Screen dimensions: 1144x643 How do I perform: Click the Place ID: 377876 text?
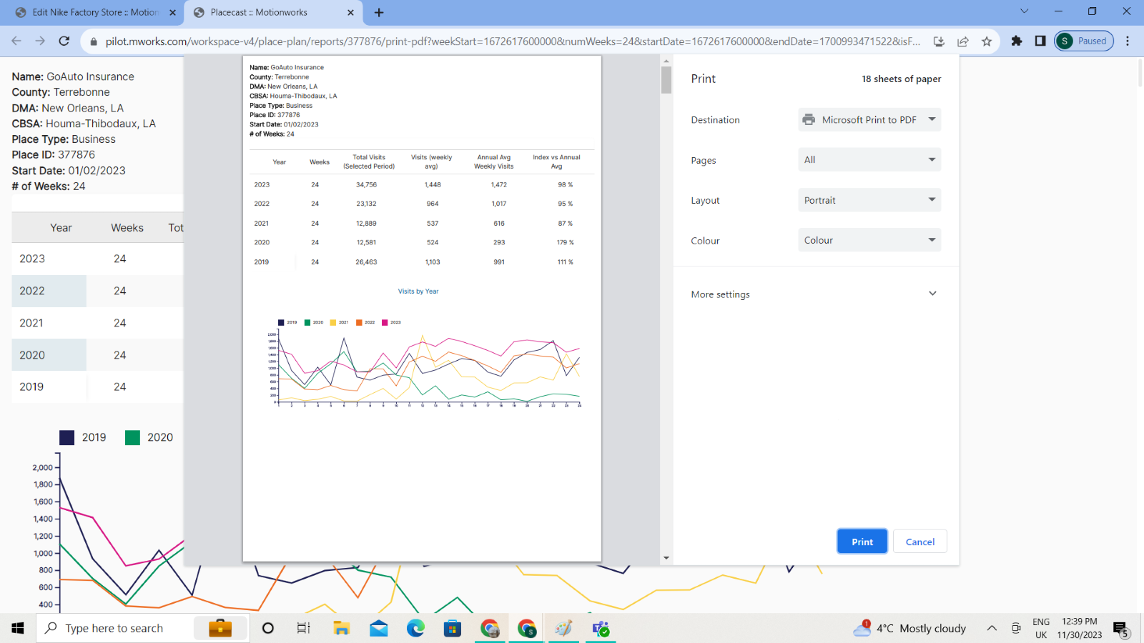tap(54, 154)
